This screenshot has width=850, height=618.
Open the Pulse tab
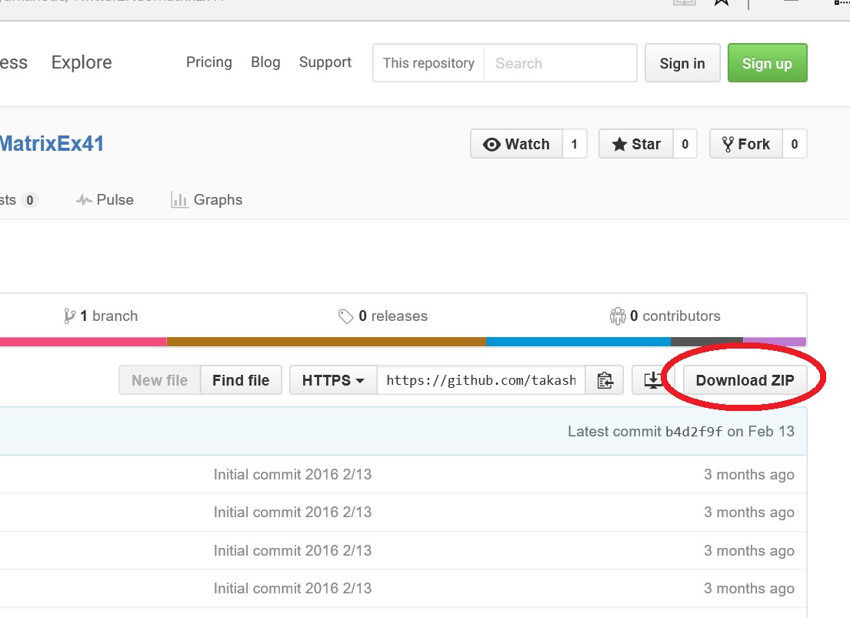(x=105, y=200)
